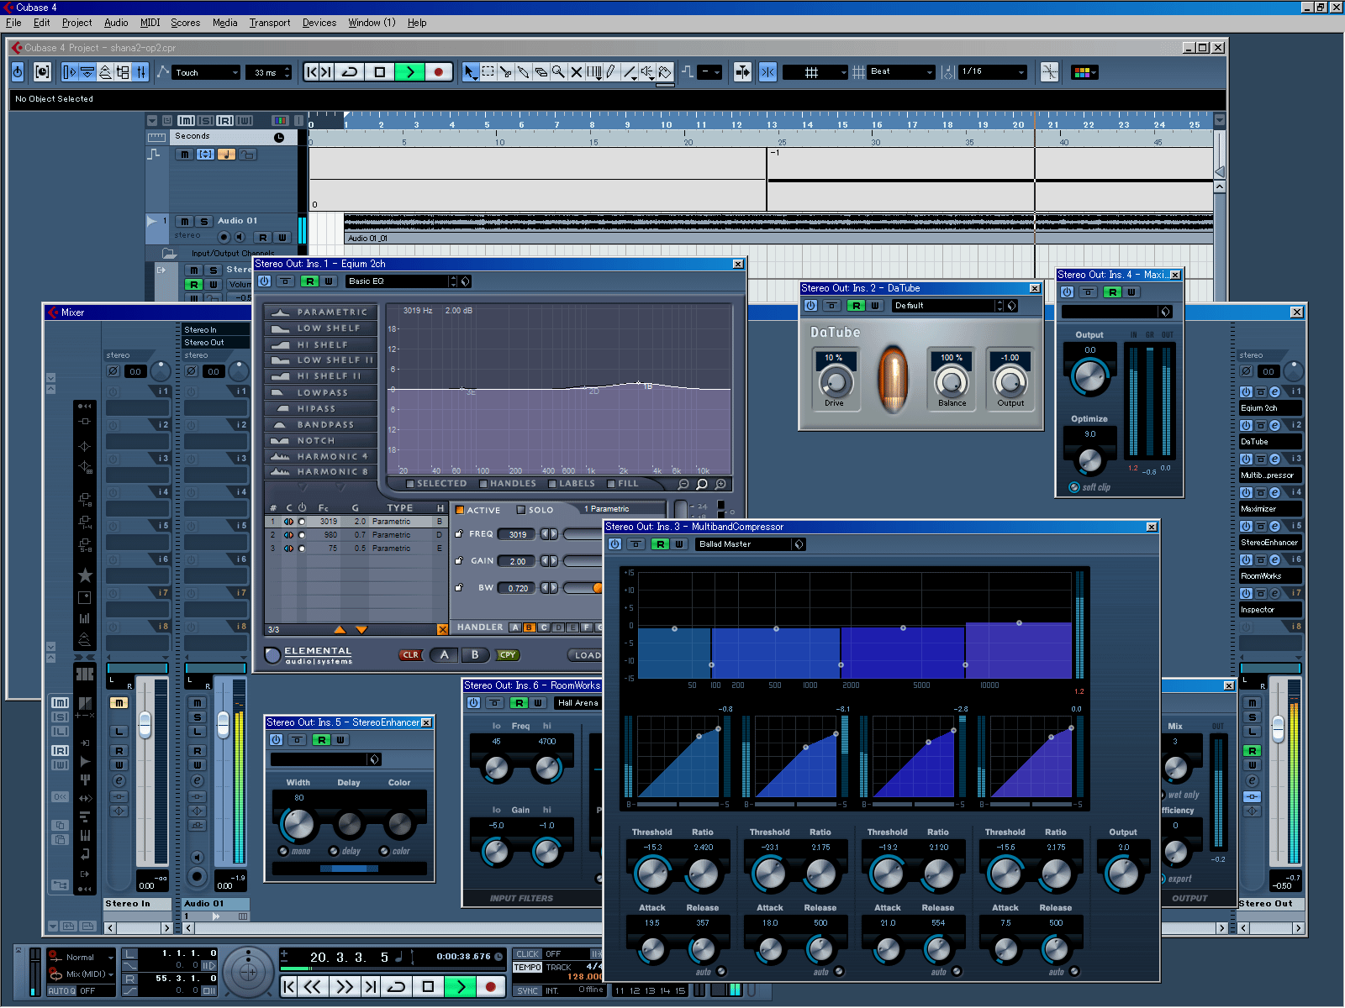Click Play on the transport panel

461,986
